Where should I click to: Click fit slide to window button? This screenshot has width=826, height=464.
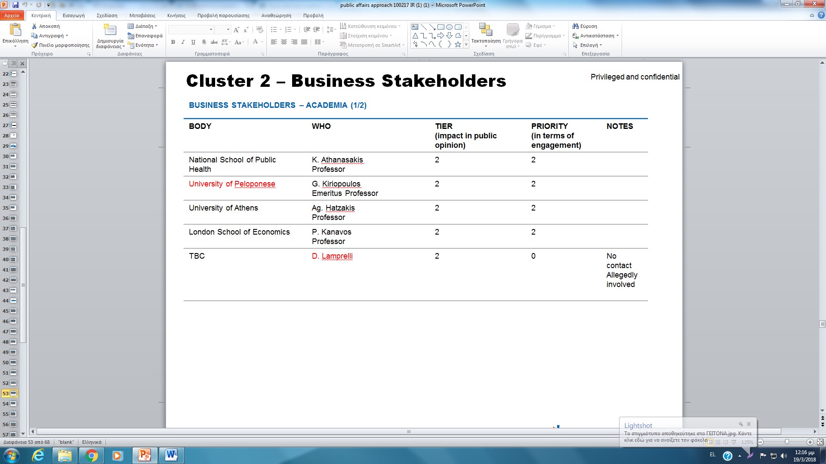[x=820, y=442]
